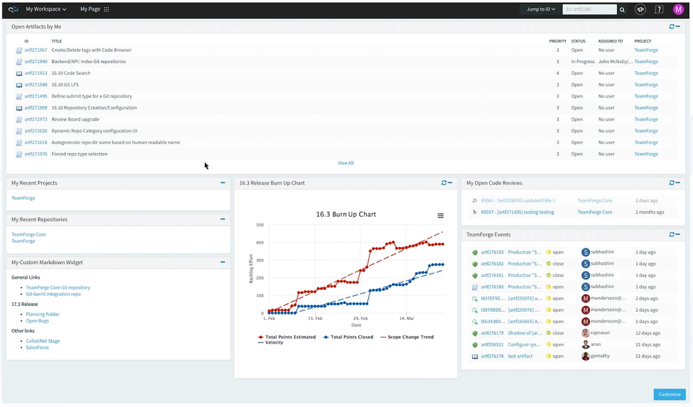Collapse the My Recent Projects widget
The image size is (693, 407).
tap(223, 183)
